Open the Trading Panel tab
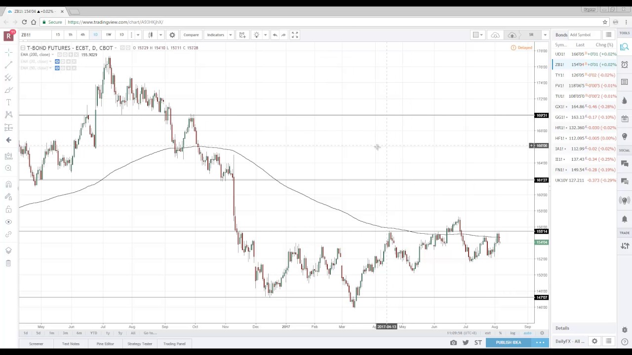The width and height of the screenshot is (632, 355). 174,344
